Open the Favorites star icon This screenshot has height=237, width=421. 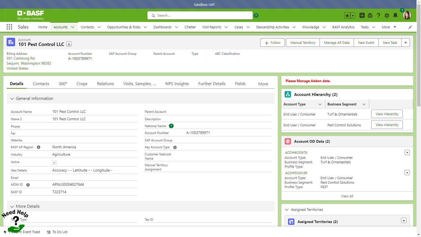[347, 16]
